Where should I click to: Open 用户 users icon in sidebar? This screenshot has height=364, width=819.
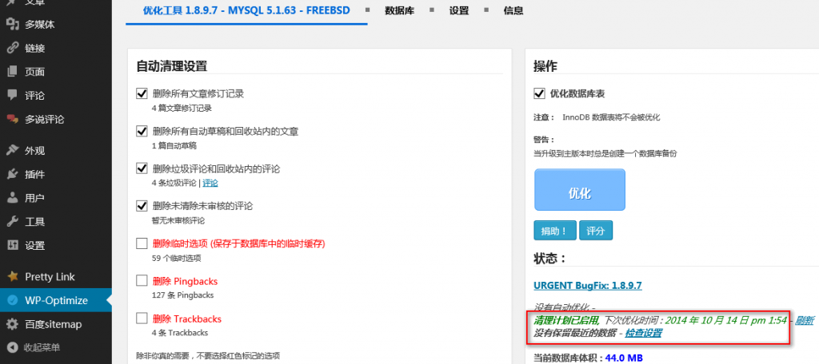coord(12,198)
